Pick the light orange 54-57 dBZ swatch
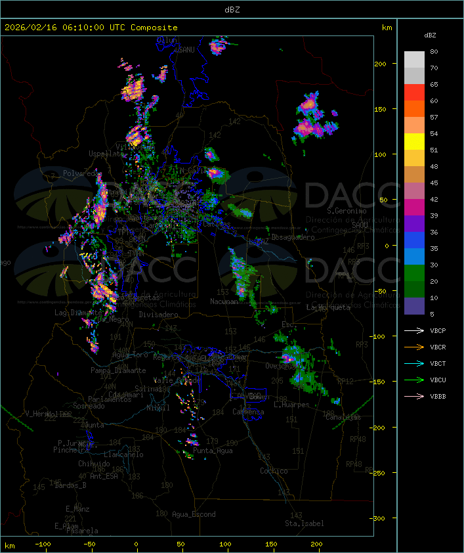Image resolution: width=464 pixels, height=553 pixels. 414,125
